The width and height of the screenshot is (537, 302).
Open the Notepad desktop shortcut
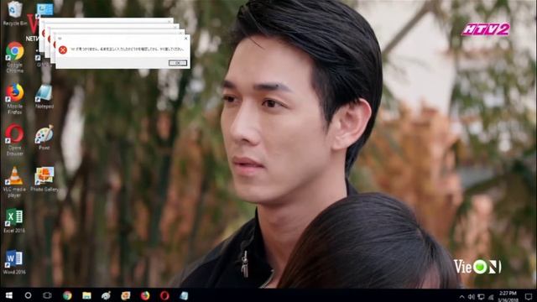pos(44,96)
